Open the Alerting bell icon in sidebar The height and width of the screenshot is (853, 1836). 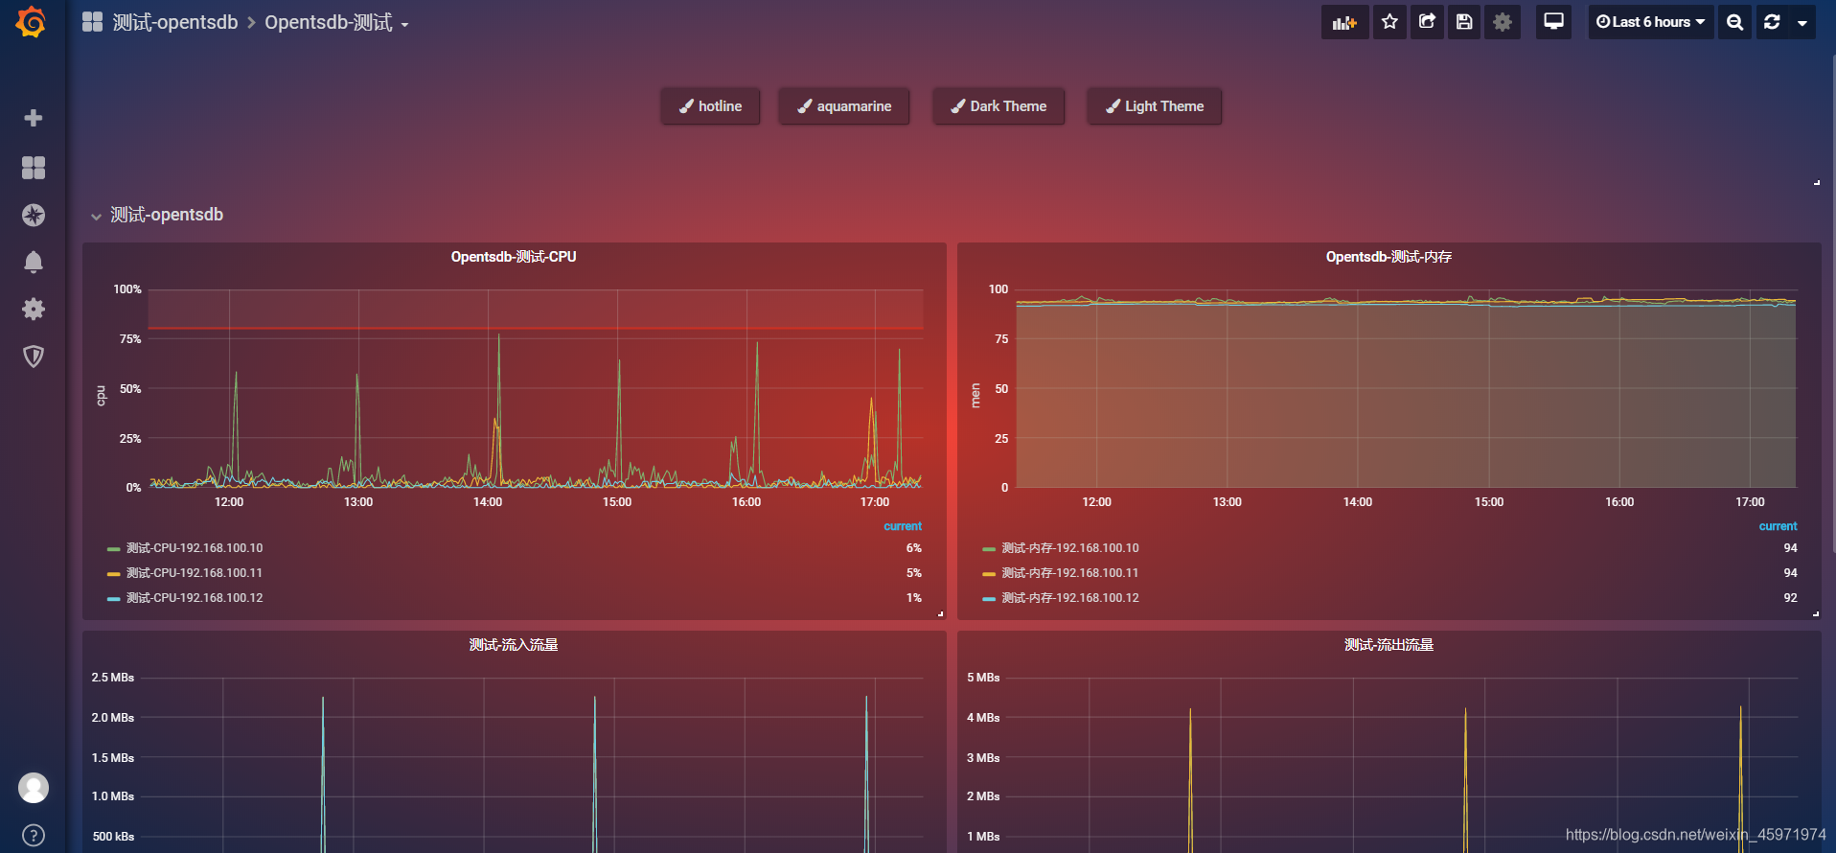coord(34,262)
